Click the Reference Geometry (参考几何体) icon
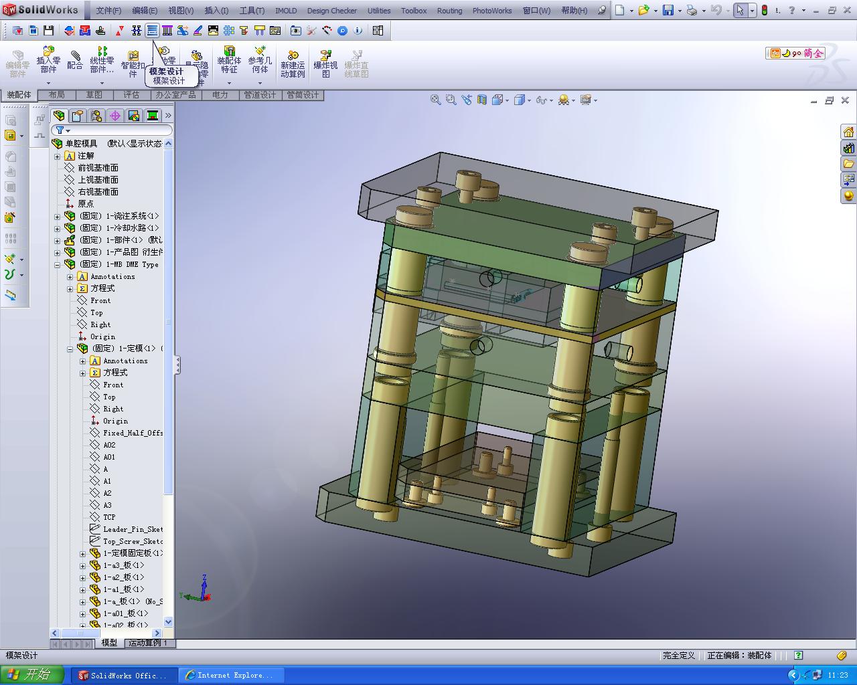 260,60
